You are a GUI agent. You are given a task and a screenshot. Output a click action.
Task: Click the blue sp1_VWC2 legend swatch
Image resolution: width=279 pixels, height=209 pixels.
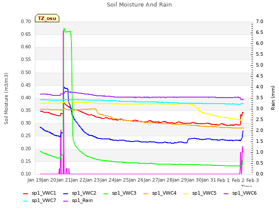point(66,193)
